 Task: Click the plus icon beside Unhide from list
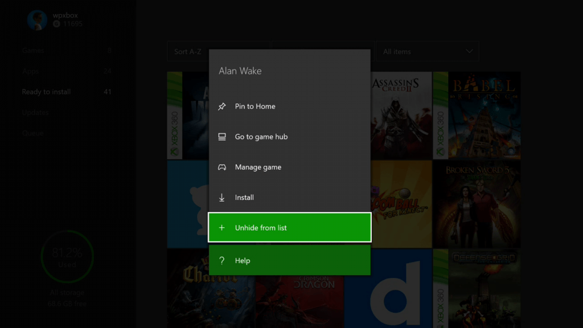click(x=222, y=228)
